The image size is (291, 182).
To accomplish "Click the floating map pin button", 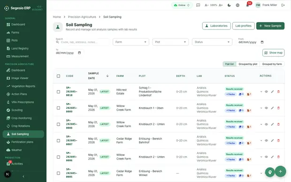I will [270, 172].
